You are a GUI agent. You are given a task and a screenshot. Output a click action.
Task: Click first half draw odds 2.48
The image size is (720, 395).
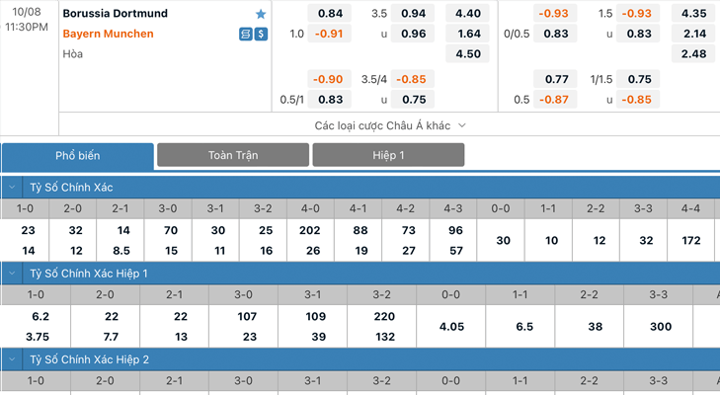[x=693, y=54]
